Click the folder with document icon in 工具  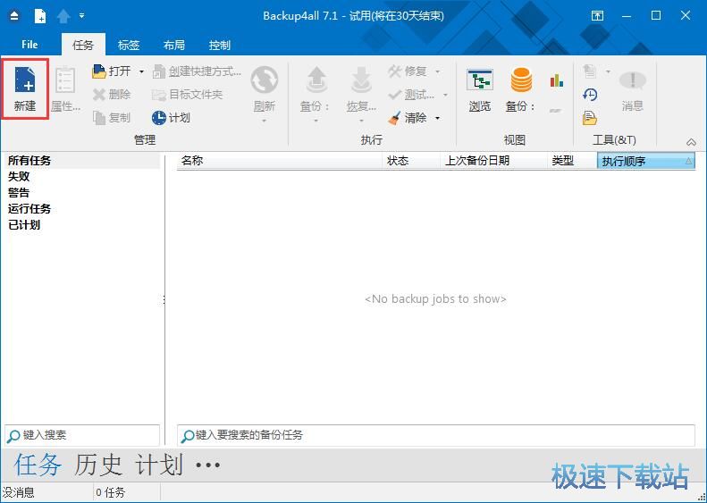coord(590,118)
